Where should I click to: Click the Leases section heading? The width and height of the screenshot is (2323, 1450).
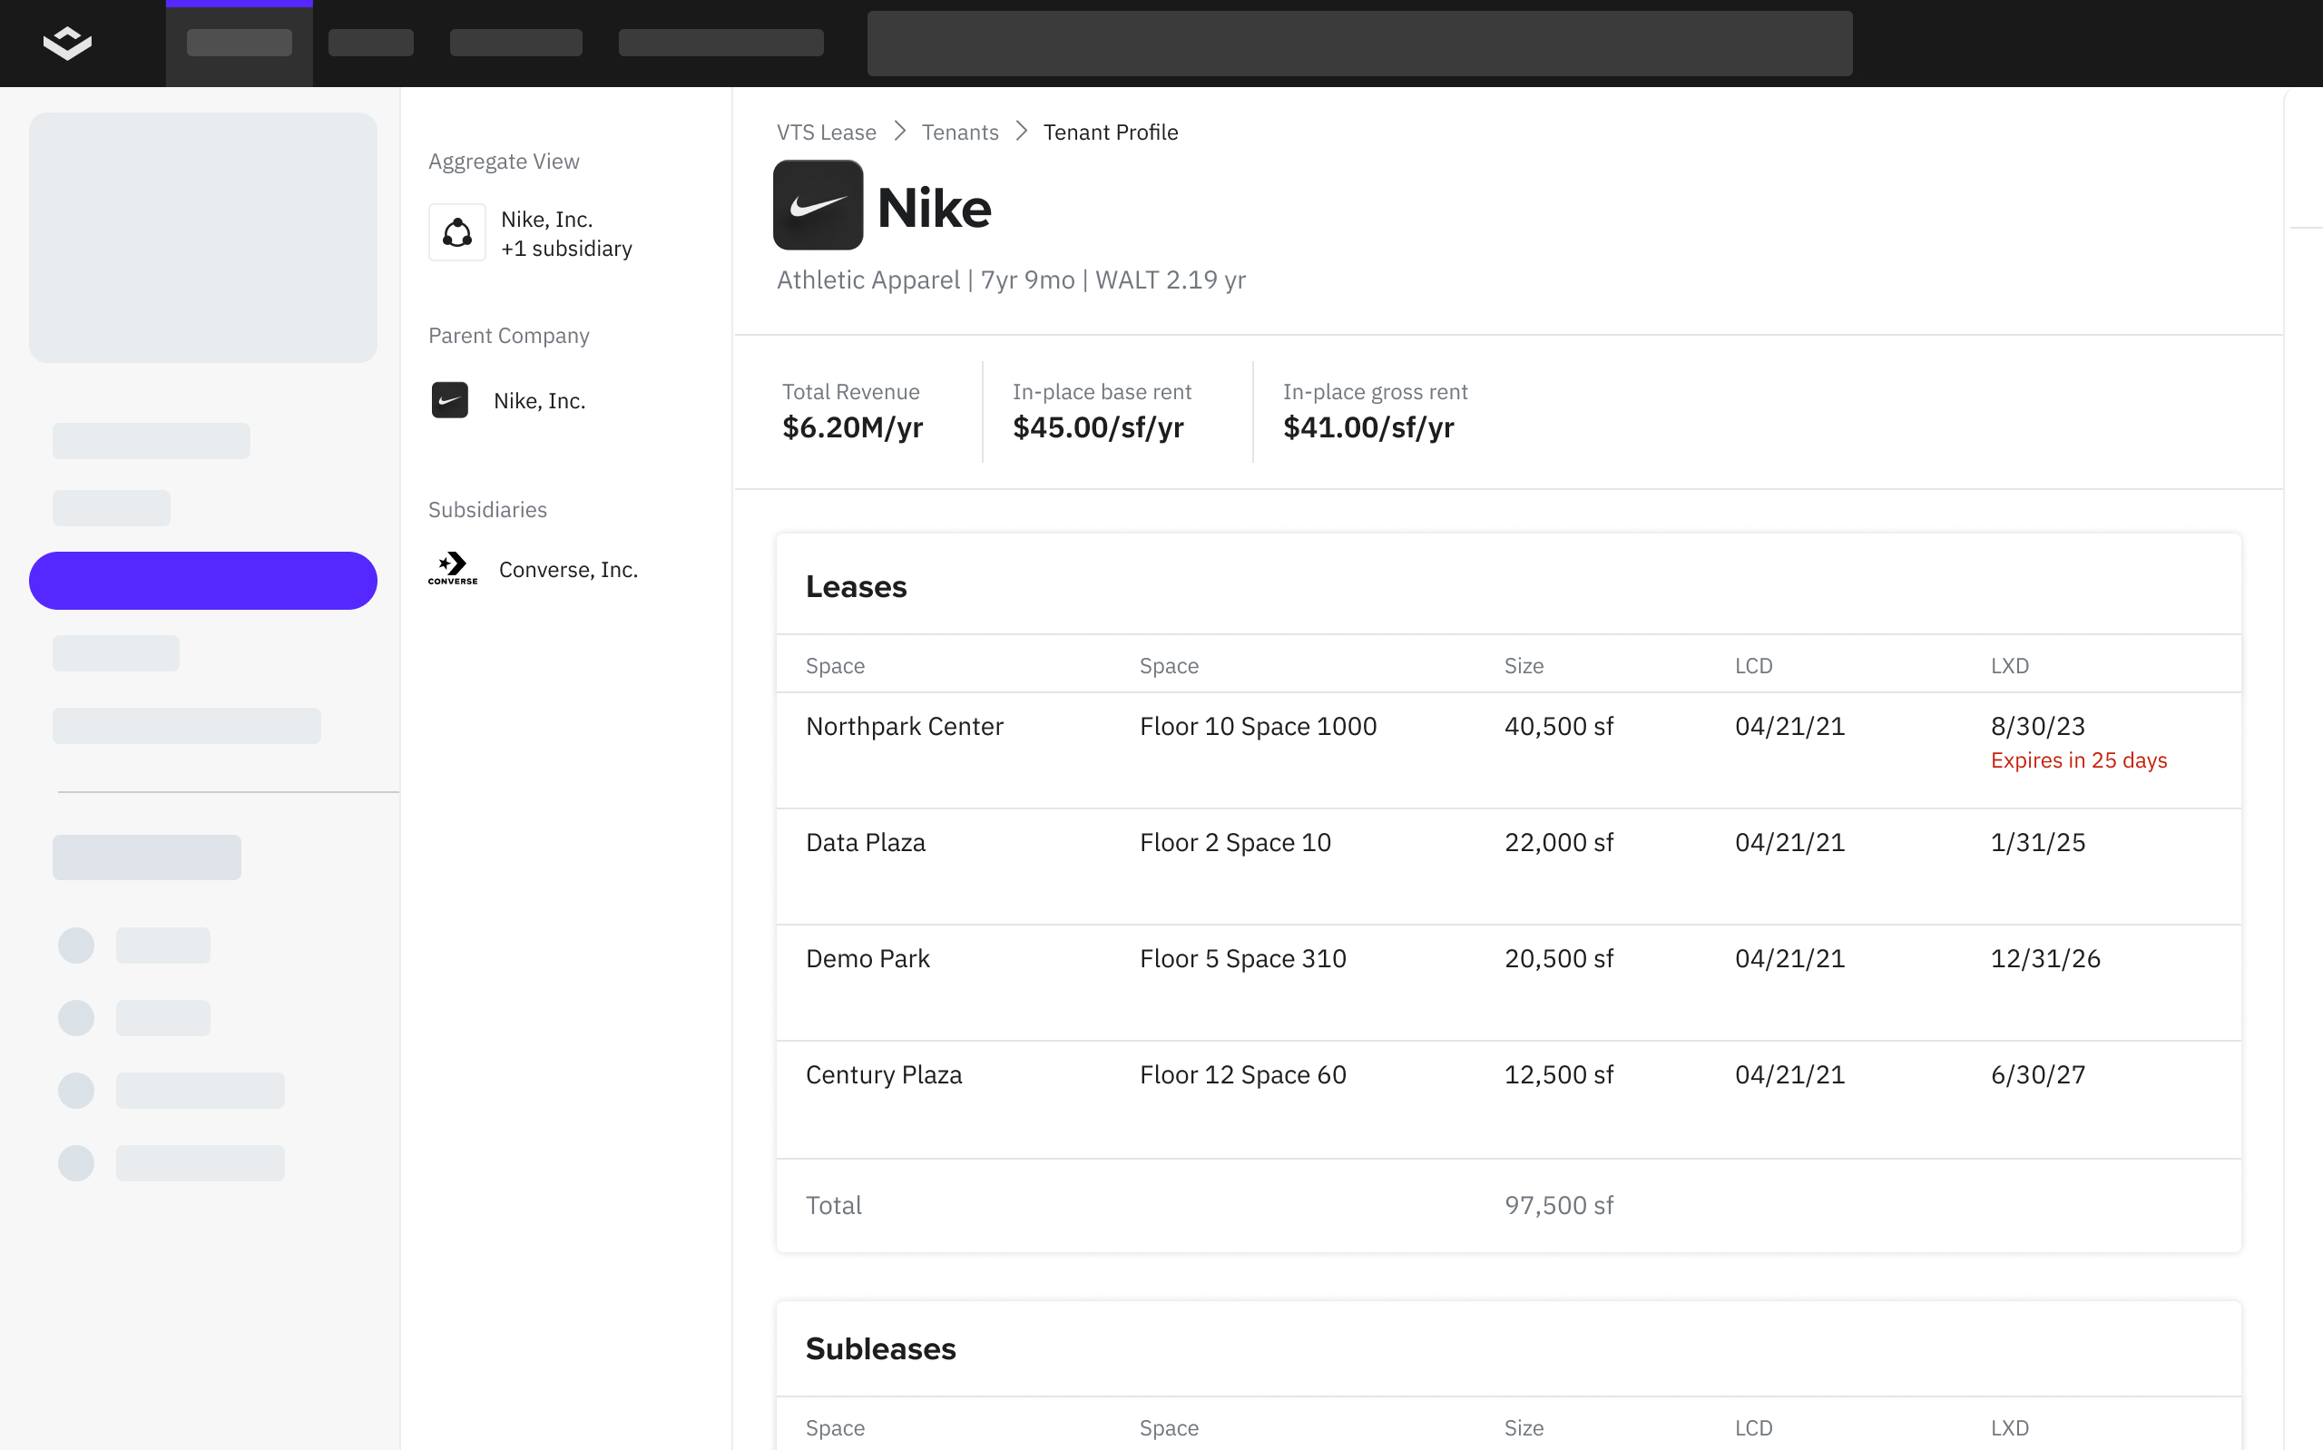[x=856, y=586]
